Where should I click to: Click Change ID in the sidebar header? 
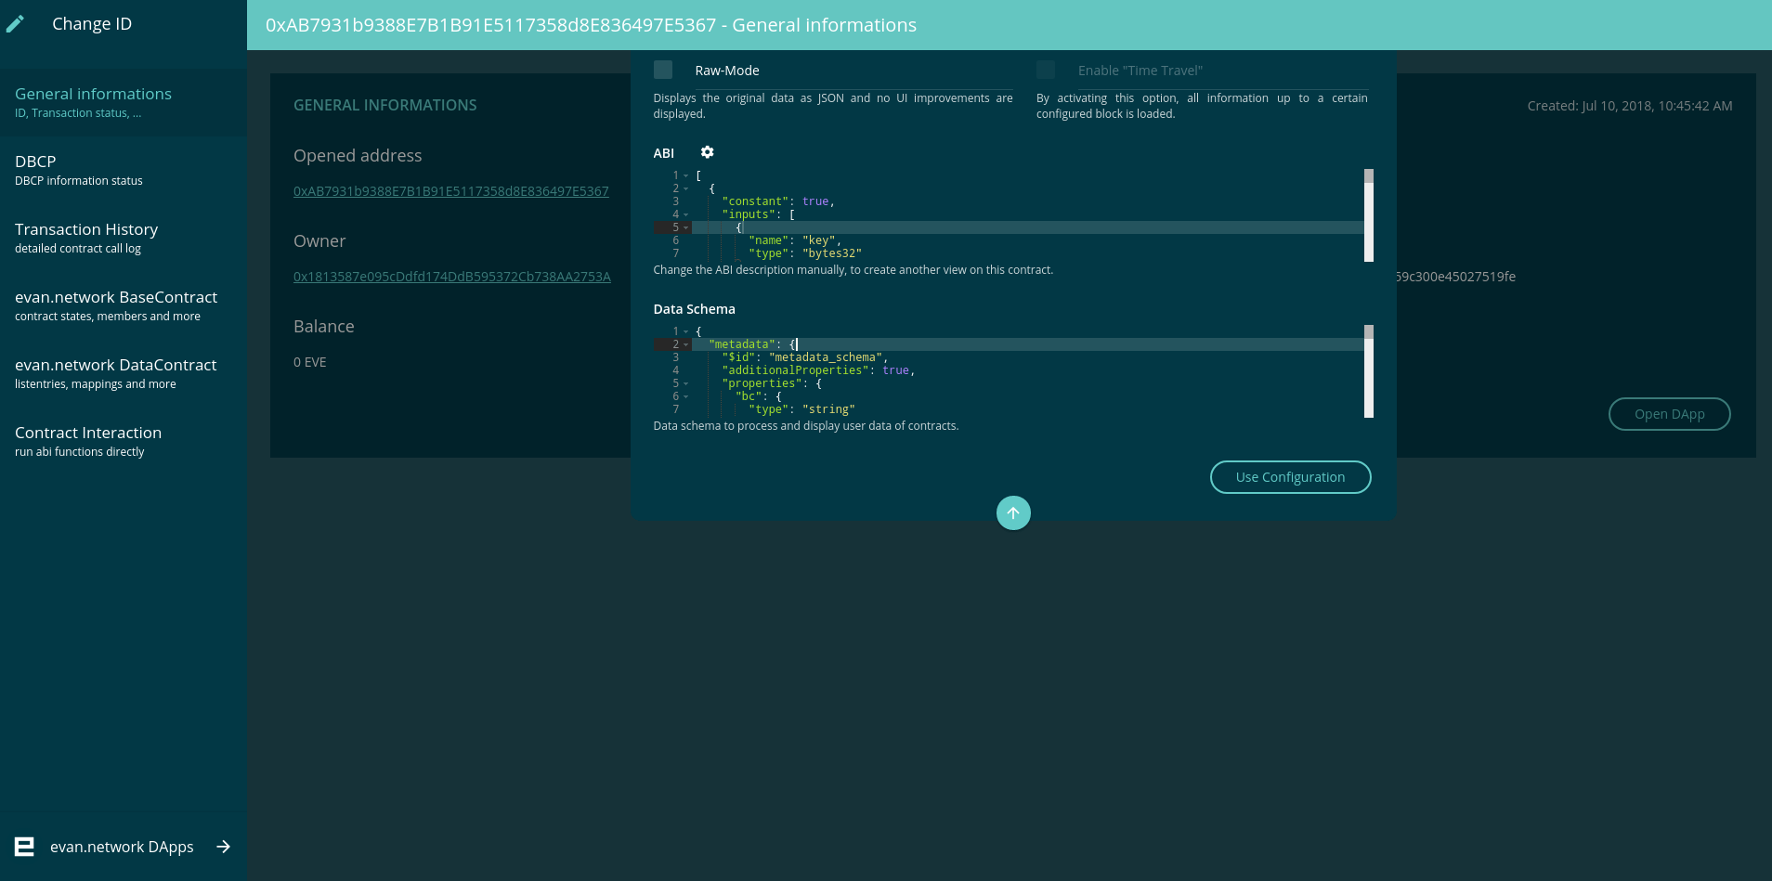[x=92, y=24]
